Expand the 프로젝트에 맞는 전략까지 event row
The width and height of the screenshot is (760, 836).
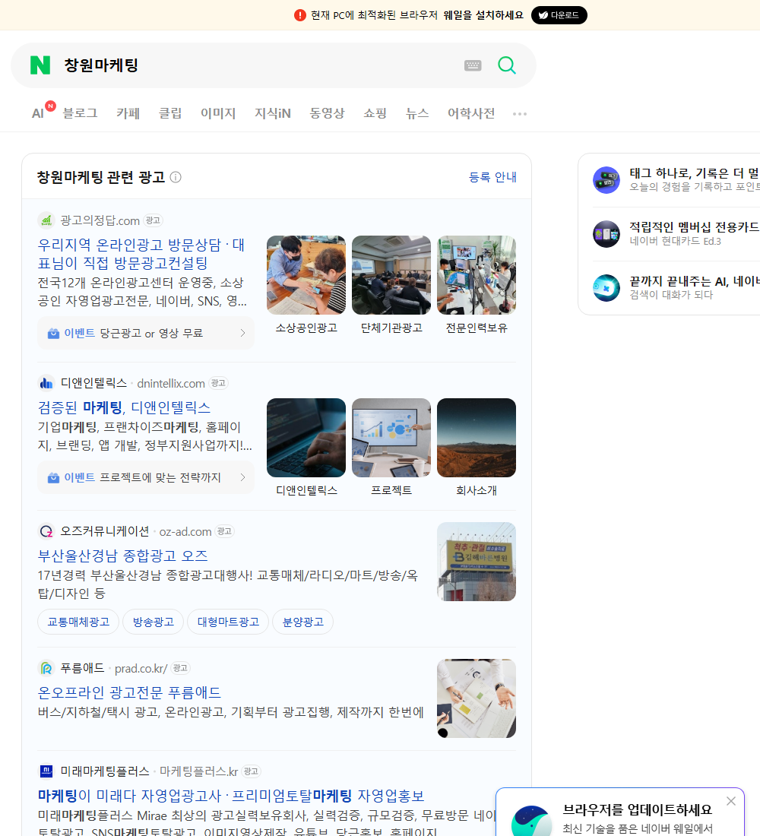coord(146,478)
